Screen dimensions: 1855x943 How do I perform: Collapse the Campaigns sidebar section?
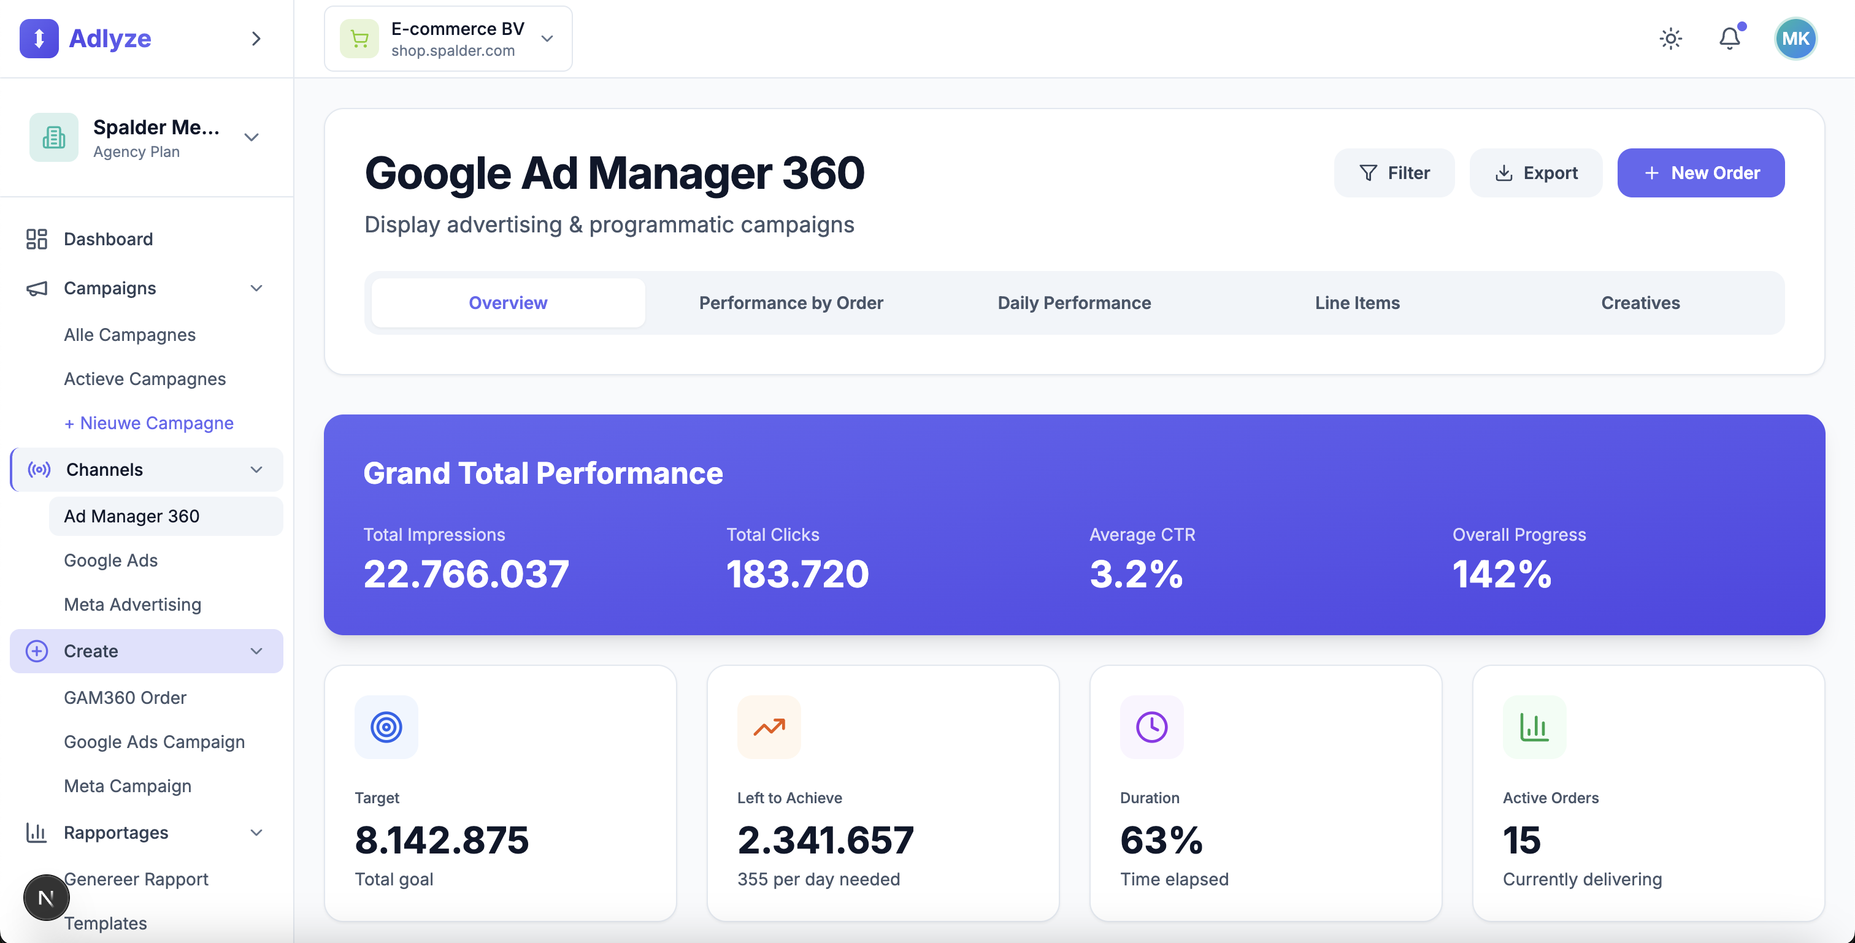(x=256, y=288)
